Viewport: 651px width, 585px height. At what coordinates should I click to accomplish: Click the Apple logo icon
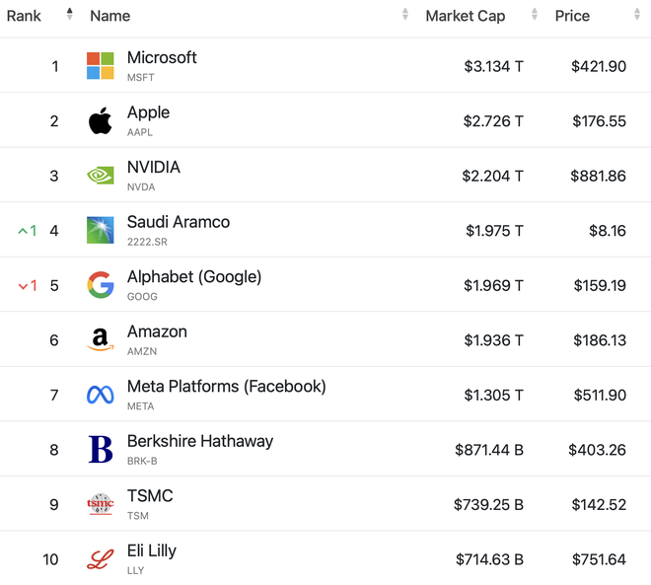point(100,120)
